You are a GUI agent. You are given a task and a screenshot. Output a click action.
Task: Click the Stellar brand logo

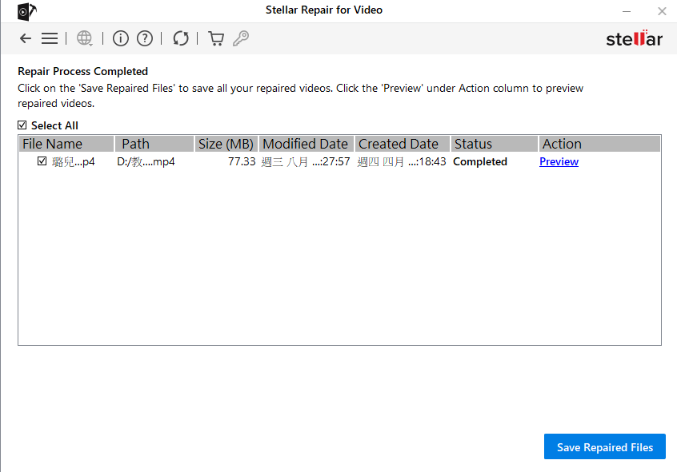tap(634, 39)
